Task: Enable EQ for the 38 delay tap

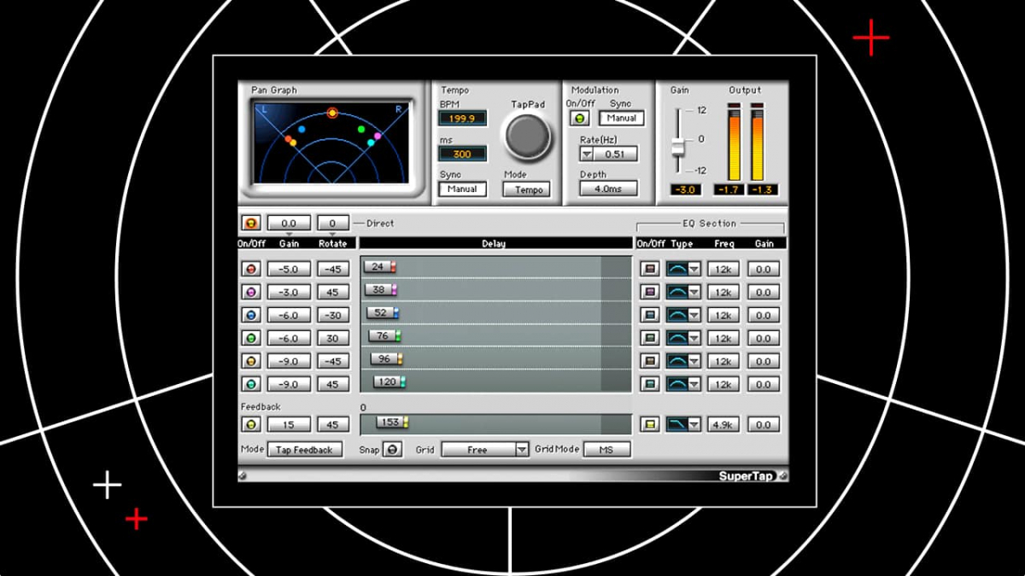Action: coord(650,292)
